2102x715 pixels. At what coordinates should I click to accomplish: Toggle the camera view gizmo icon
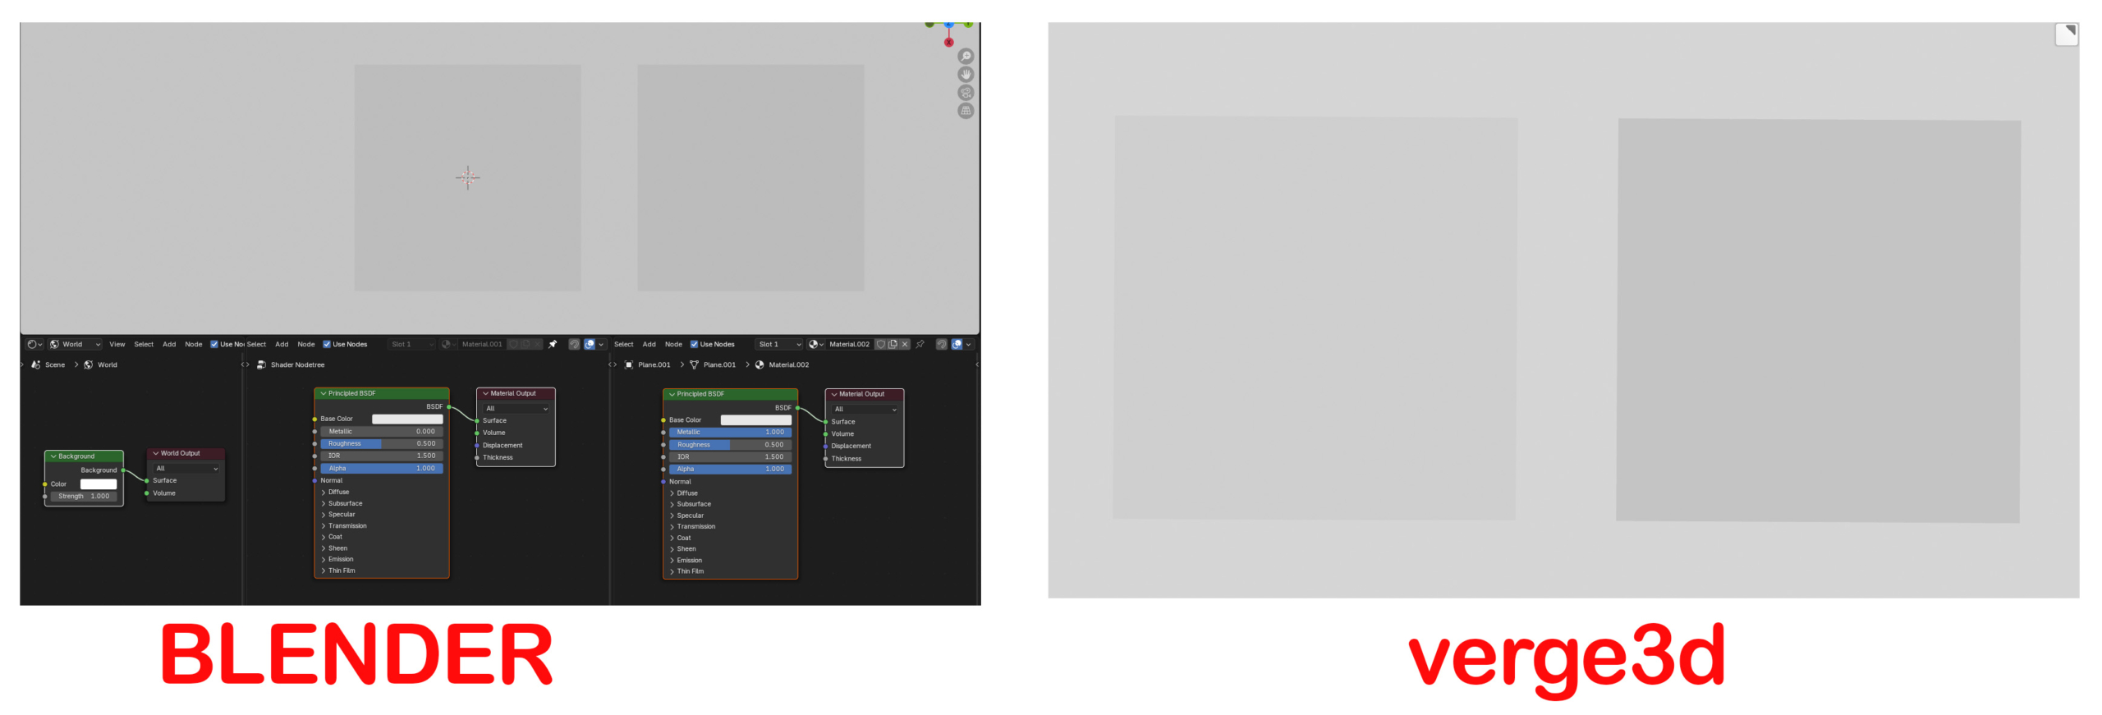click(x=966, y=93)
